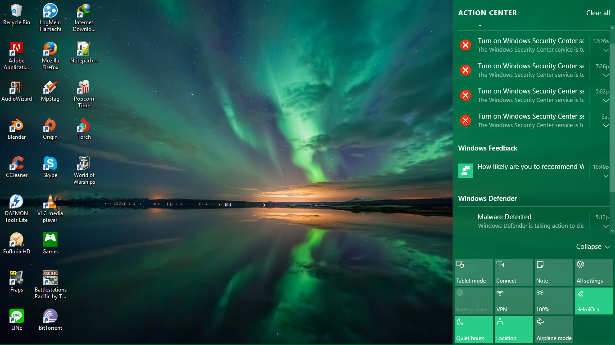The image size is (615, 345).
Task: Select Mp3tag desktop icon
Action: [50, 91]
